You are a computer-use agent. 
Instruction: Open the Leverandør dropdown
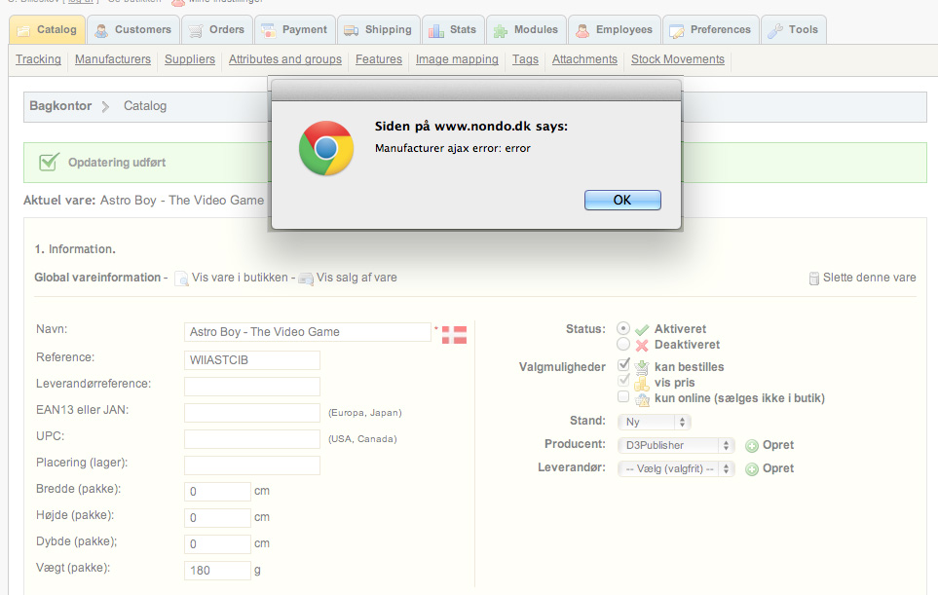676,468
